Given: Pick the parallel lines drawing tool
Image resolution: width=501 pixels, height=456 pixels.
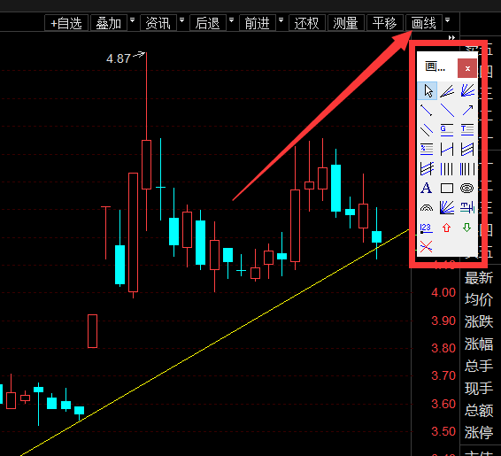Looking at the screenshot, I should point(427,129).
